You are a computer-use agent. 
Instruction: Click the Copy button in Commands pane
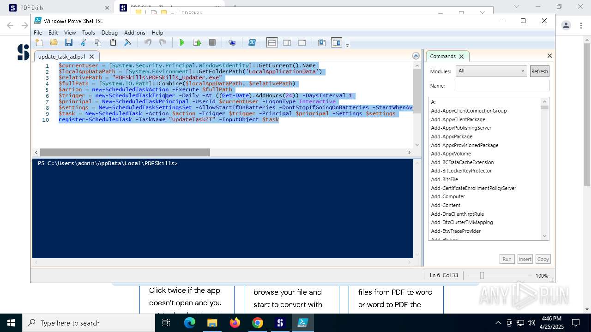point(543,259)
